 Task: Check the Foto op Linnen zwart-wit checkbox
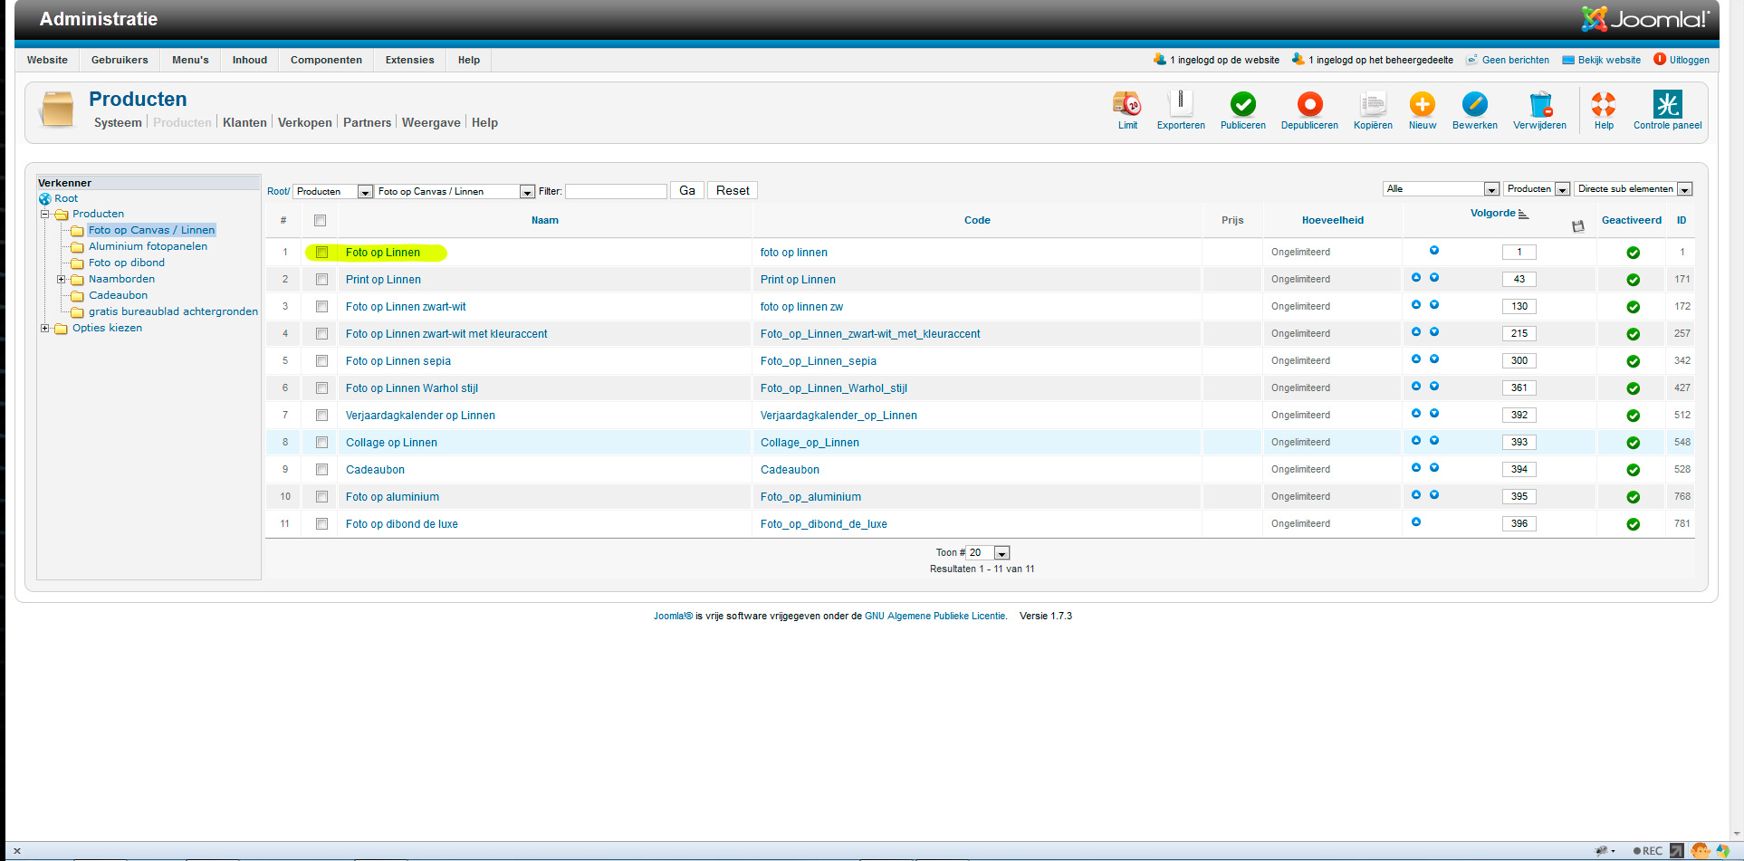pyautogui.click(x=321, y=307)
